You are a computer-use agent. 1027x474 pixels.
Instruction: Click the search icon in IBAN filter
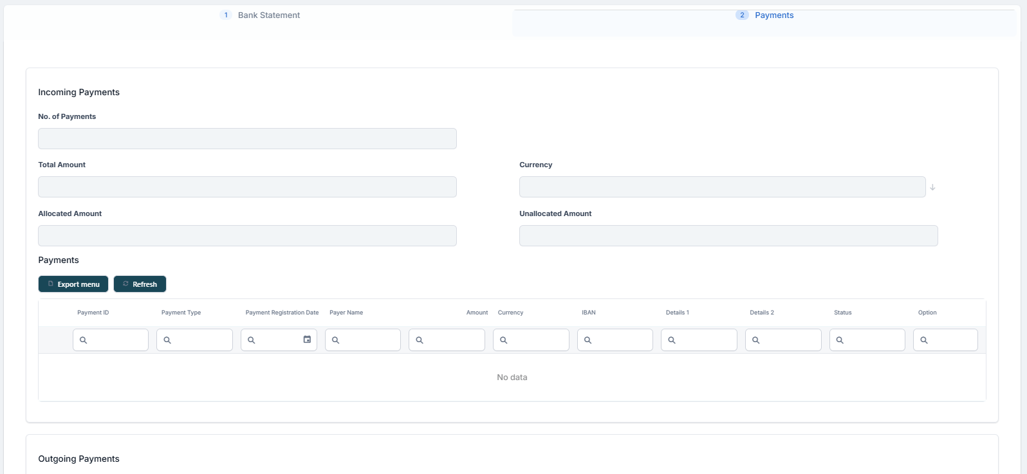pos(588,340)
